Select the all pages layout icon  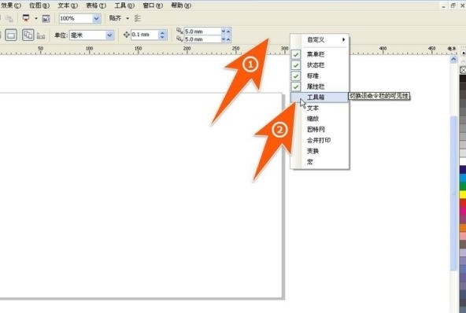click(28, 35)
